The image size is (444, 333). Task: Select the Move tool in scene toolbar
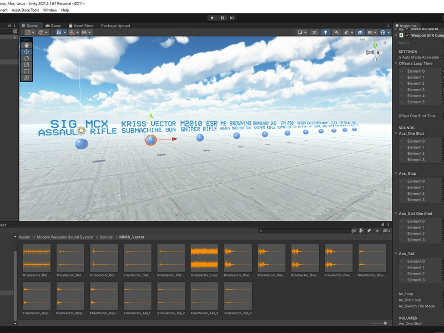coord(27,52)
